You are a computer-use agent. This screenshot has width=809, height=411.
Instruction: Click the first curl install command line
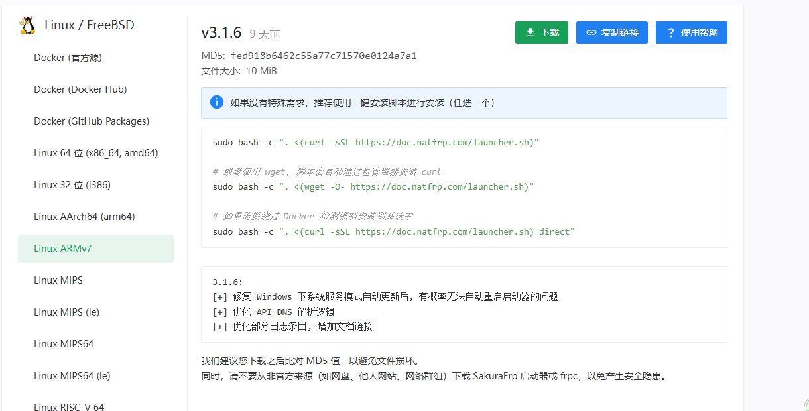pos(375,142)
